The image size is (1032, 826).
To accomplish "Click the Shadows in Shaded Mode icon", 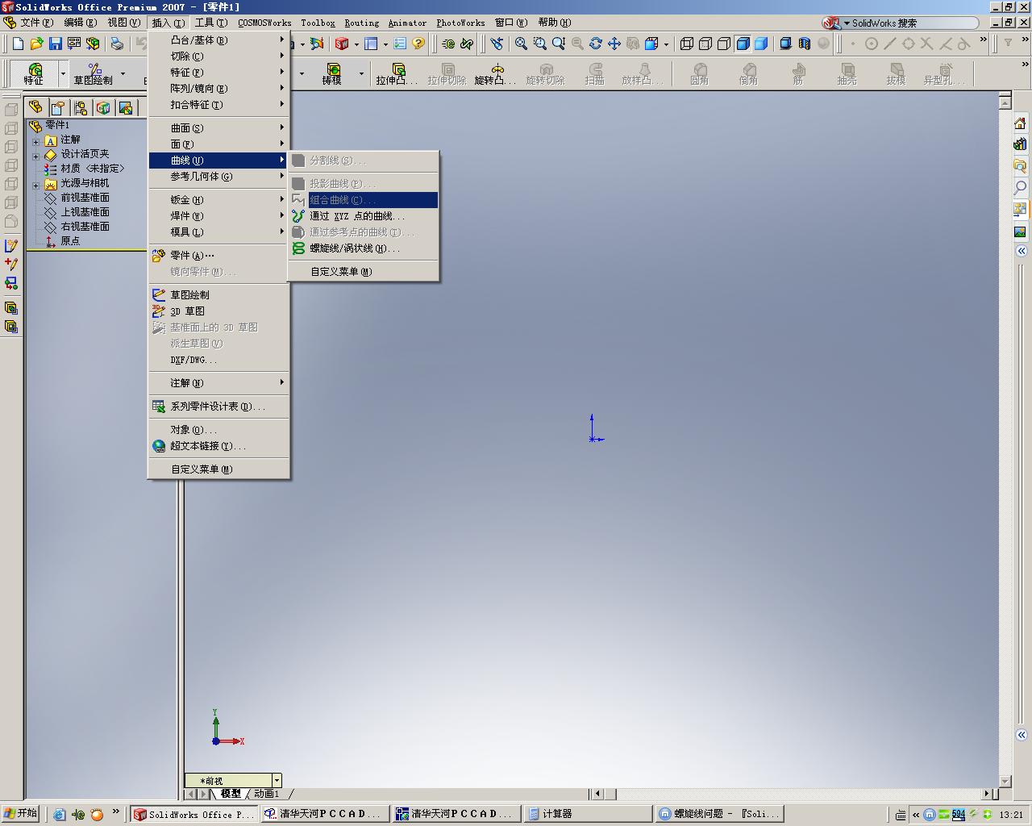I will click(x=785, y=44).
